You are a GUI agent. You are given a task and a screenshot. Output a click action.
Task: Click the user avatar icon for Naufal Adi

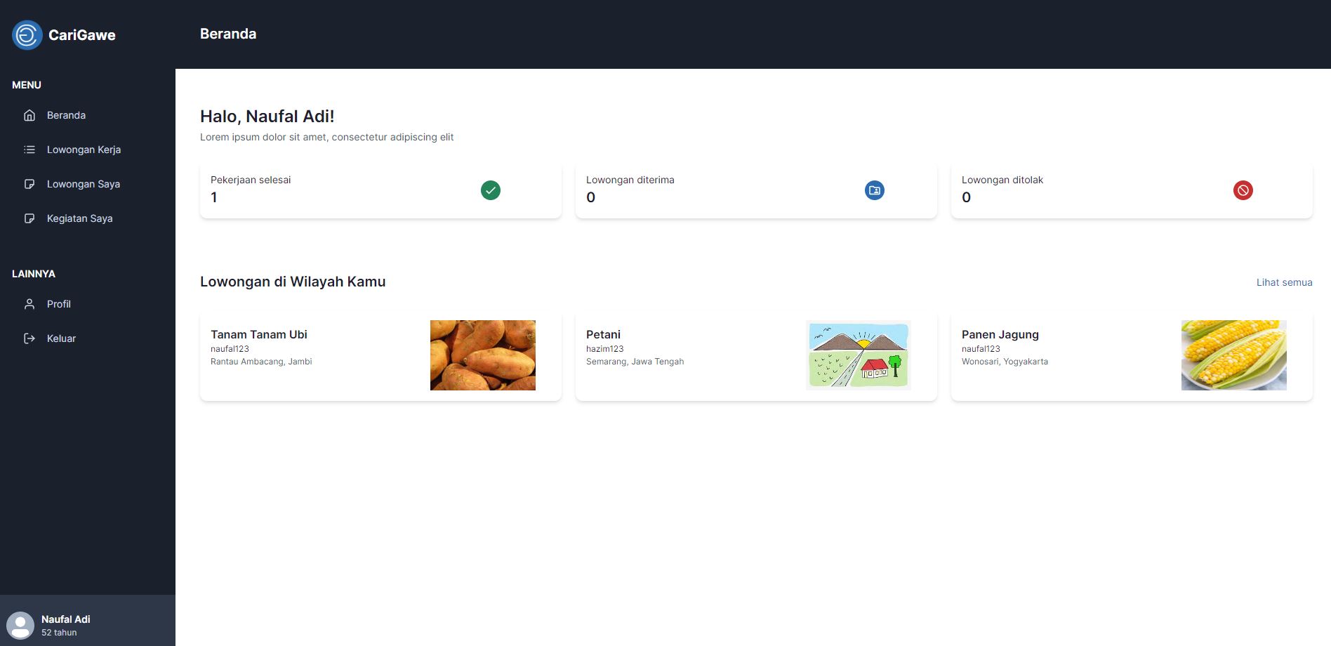(20, 625)
